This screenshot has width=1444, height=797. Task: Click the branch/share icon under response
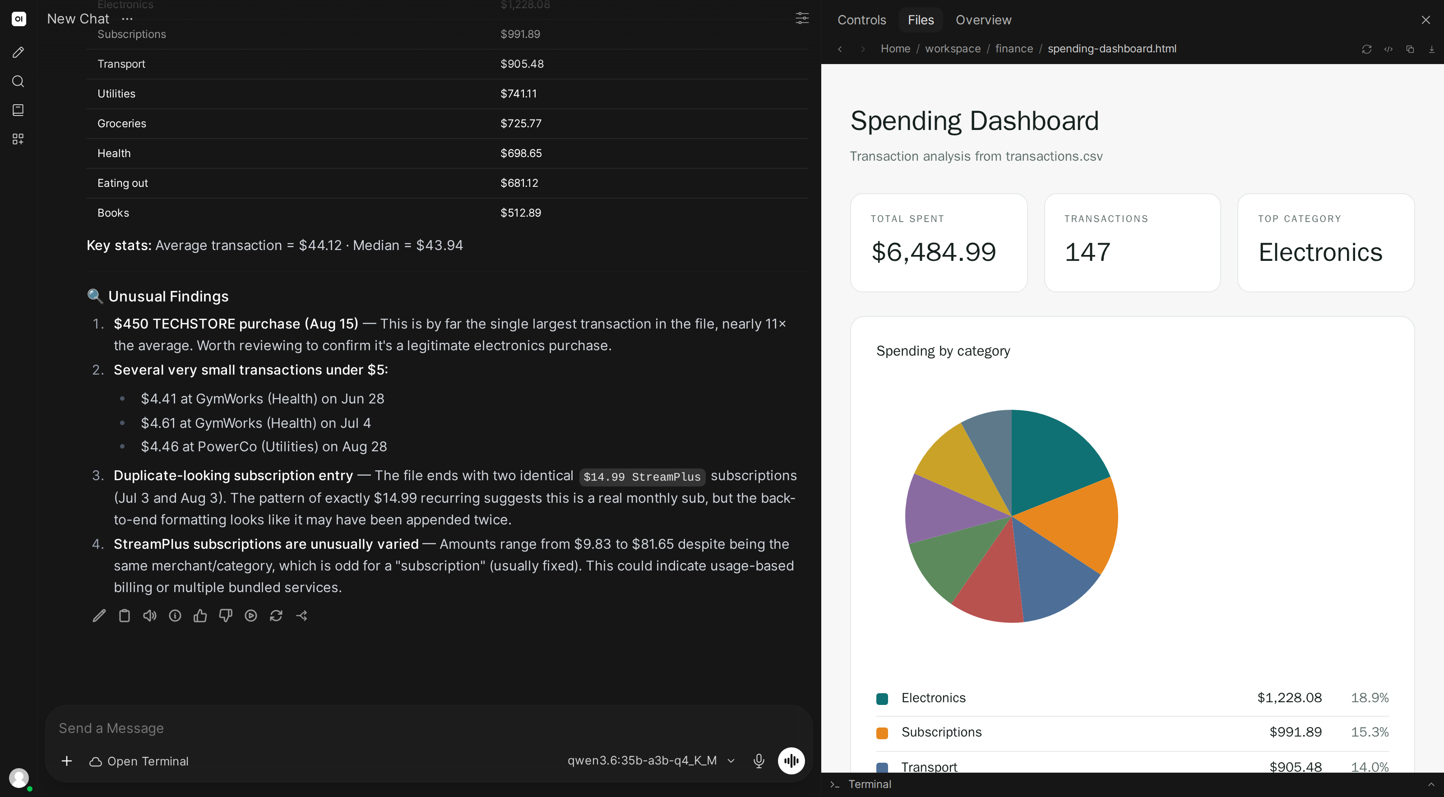click(301, 616)
